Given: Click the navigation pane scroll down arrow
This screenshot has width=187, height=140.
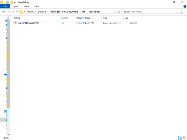Looking at the screenshot, I should (8, 134).
